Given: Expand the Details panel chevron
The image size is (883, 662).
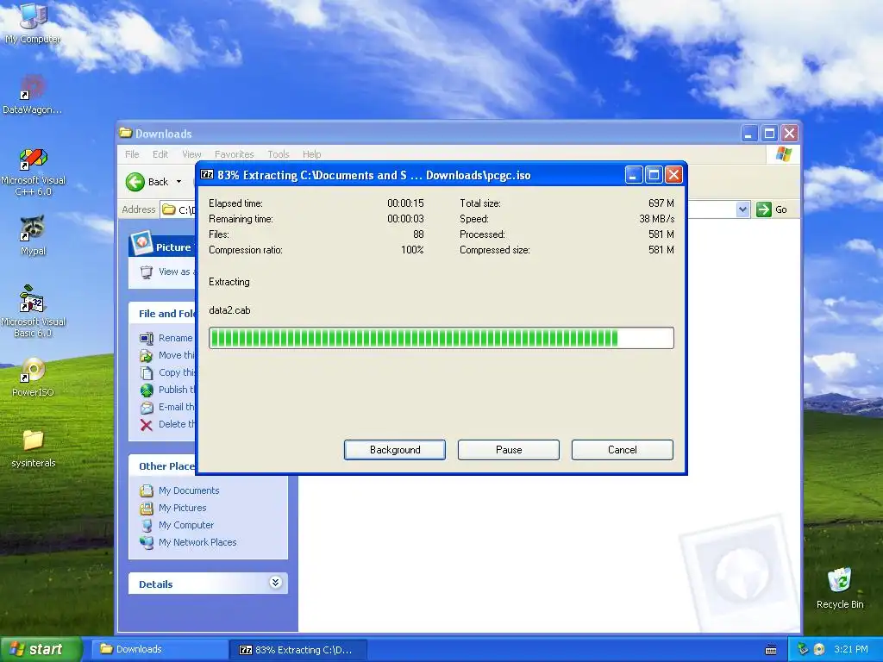Looking at the screenshot, I should click(x=275, y=583).
